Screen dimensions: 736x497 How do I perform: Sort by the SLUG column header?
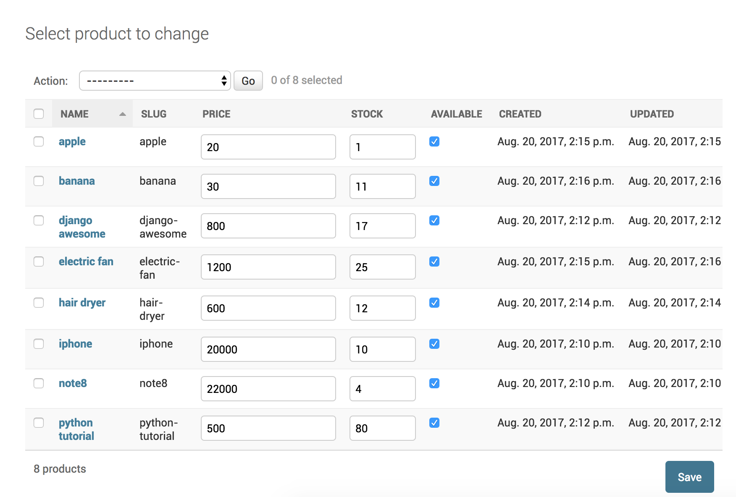(154, 114)
